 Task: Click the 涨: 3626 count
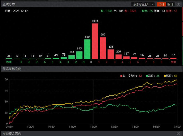[x=130, y=11]
